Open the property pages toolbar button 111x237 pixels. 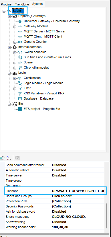17,158
